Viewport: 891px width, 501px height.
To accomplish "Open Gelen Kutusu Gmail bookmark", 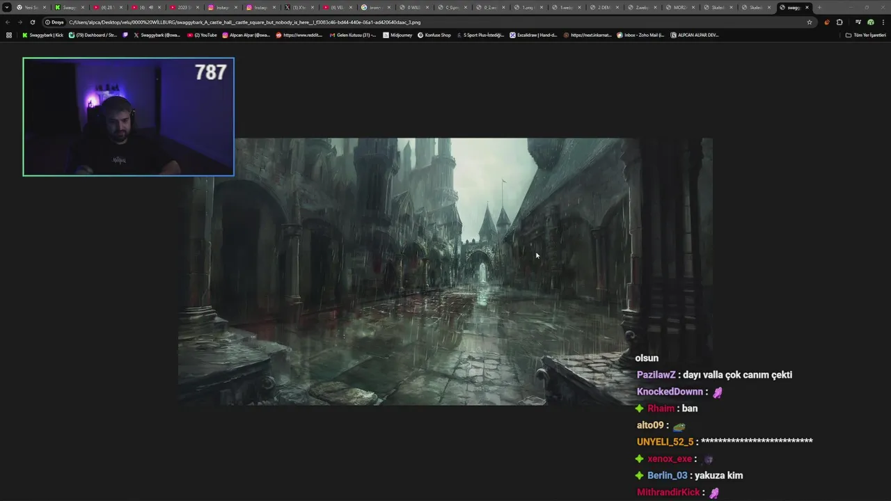I will click(x=353, y=35).
